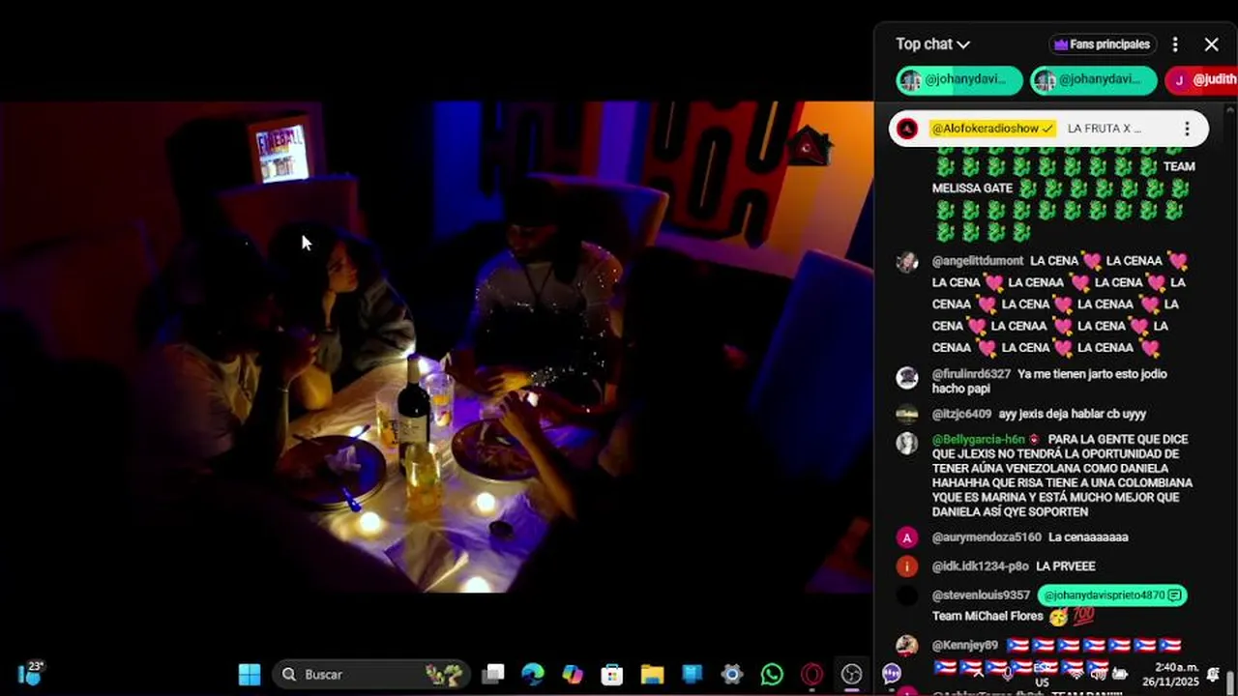Click the @Alofokeradioshow channel name
Image resolution: width=1238 pixels, height=696 pixels.
[991, 129]
